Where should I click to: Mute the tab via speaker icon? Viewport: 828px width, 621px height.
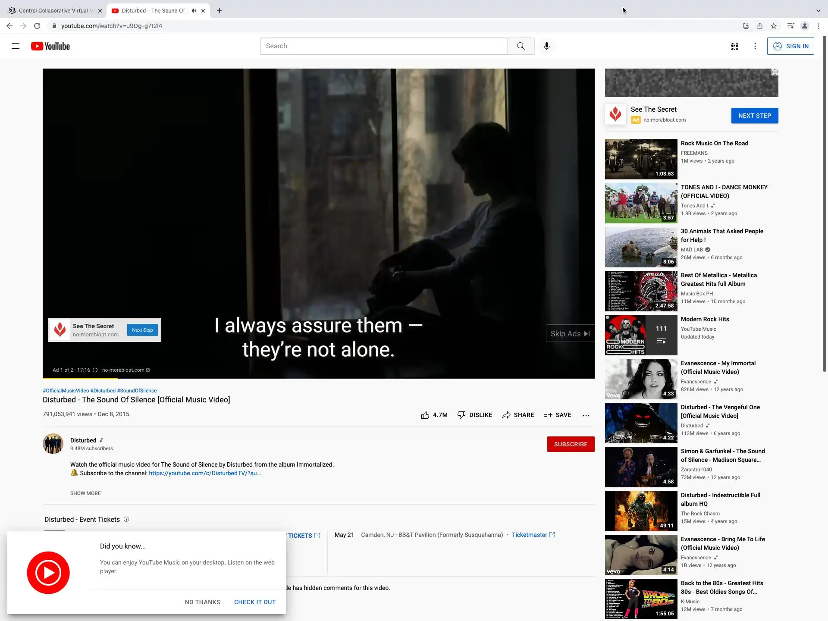pyautogui.click(x=194, y=11)
